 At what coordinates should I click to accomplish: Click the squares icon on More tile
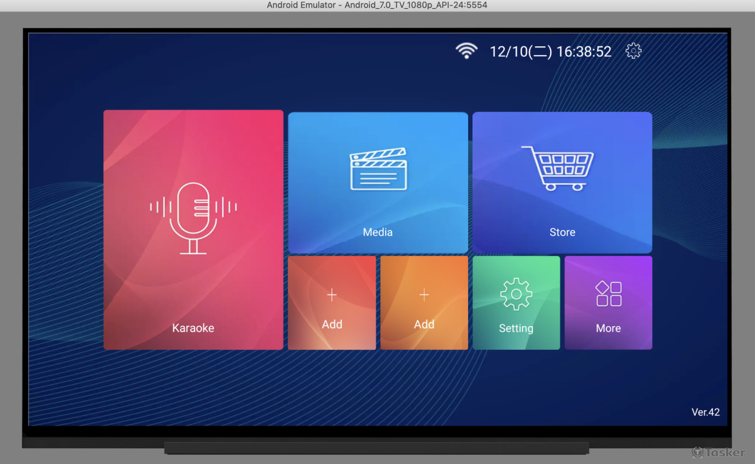[x=607, y=293]
